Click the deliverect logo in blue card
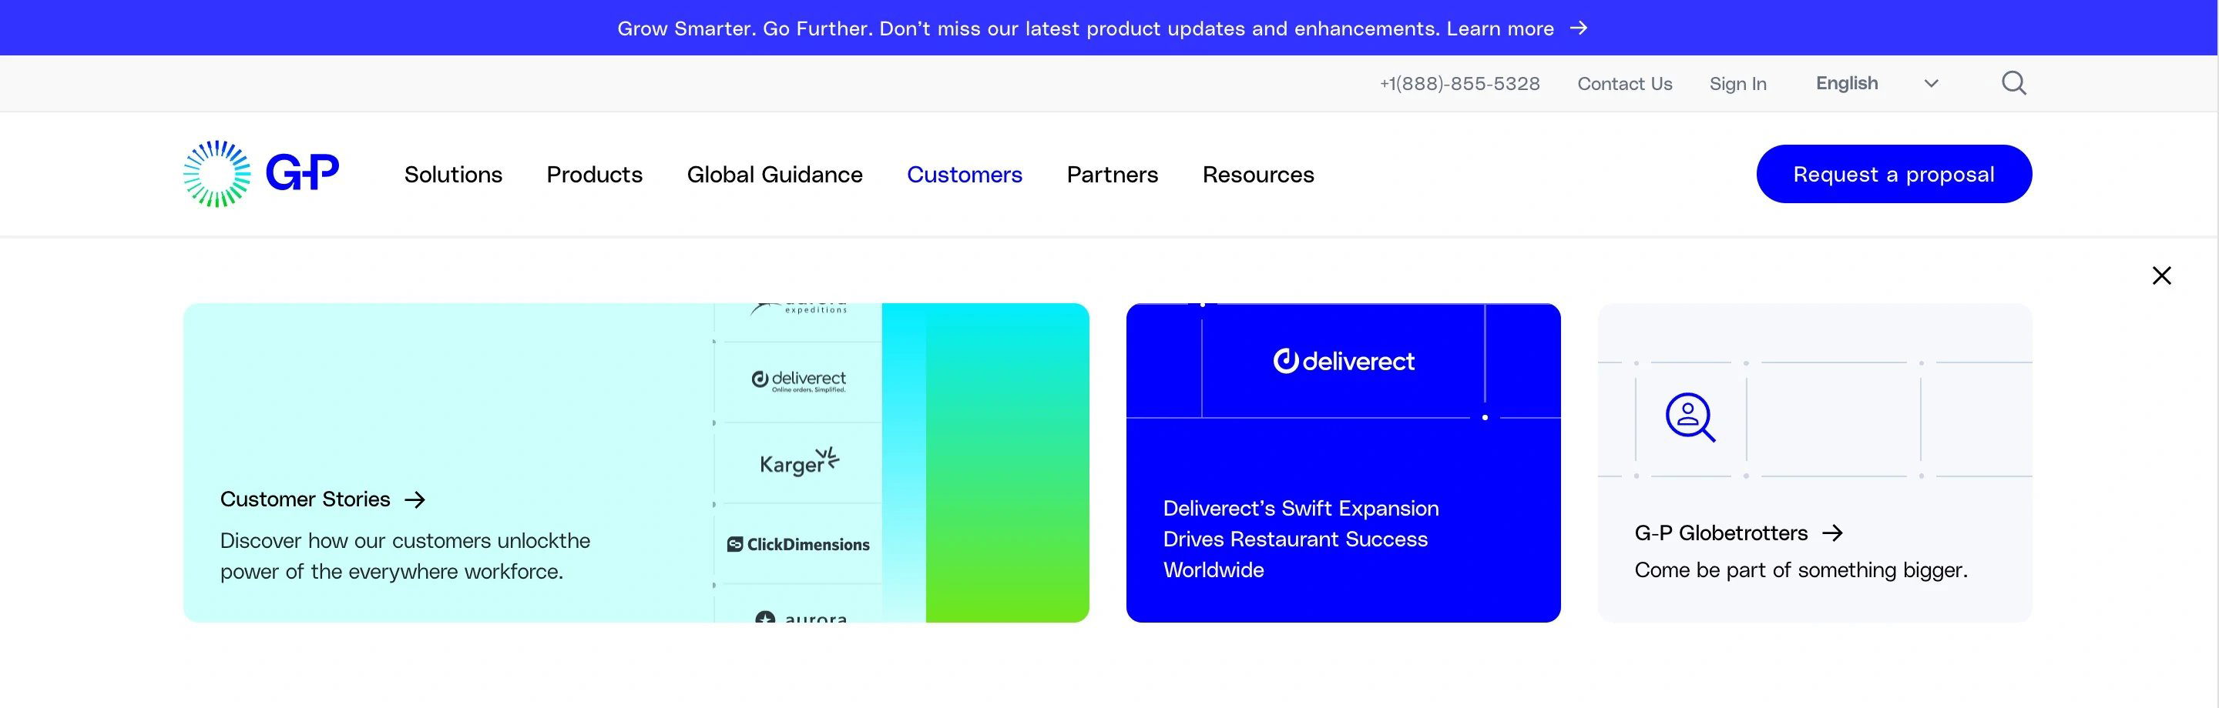This screenshot has width=2219, height=708. (1343, 362)
